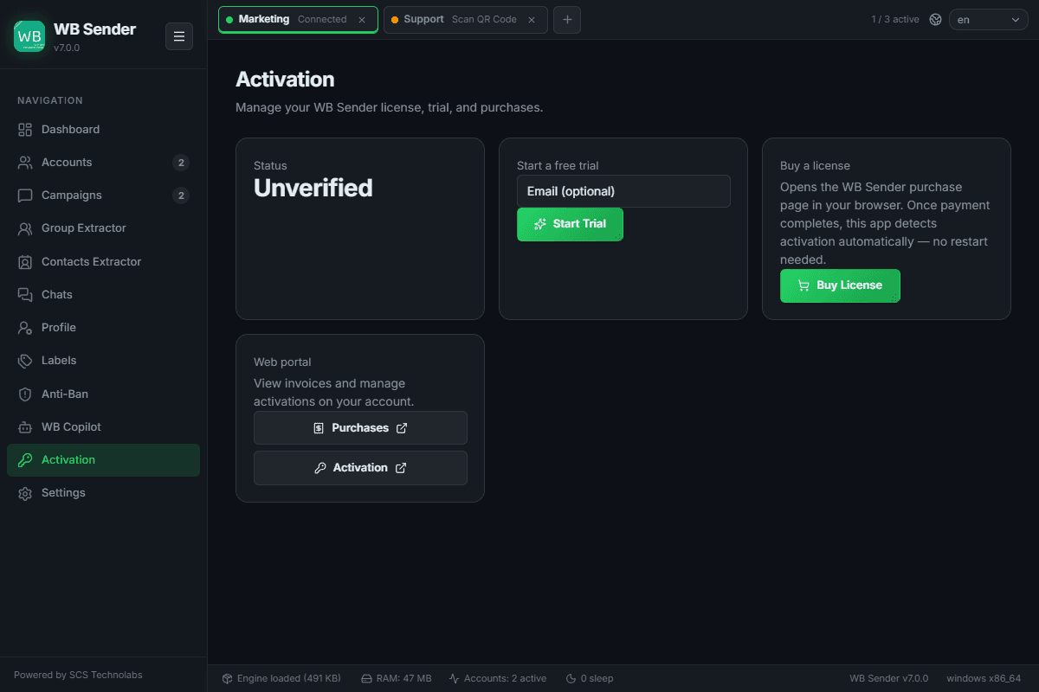Click the Contacts Extractor icon
The width and height of the screenshot is (1039, 692).
tap(25, 262)
